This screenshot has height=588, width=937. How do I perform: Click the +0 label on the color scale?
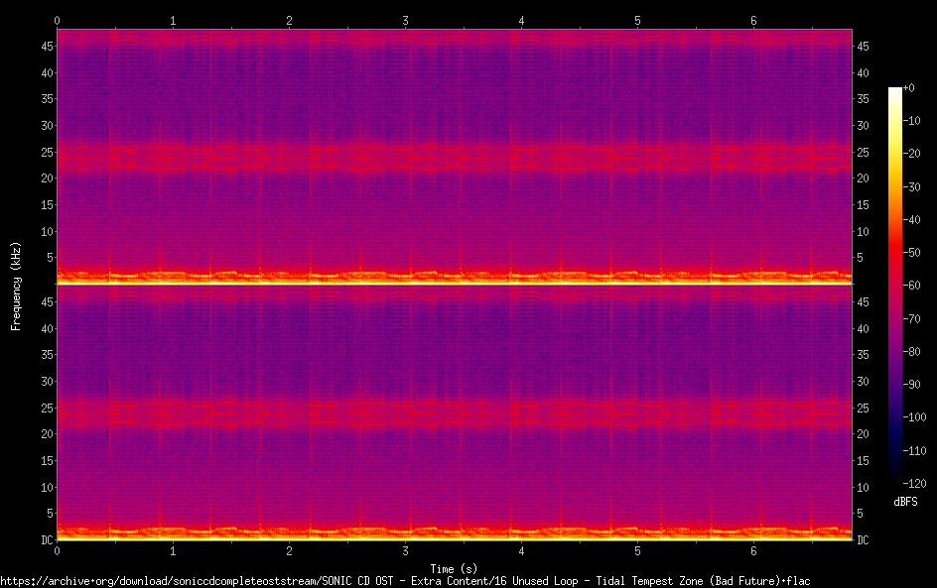click(909, 88)
